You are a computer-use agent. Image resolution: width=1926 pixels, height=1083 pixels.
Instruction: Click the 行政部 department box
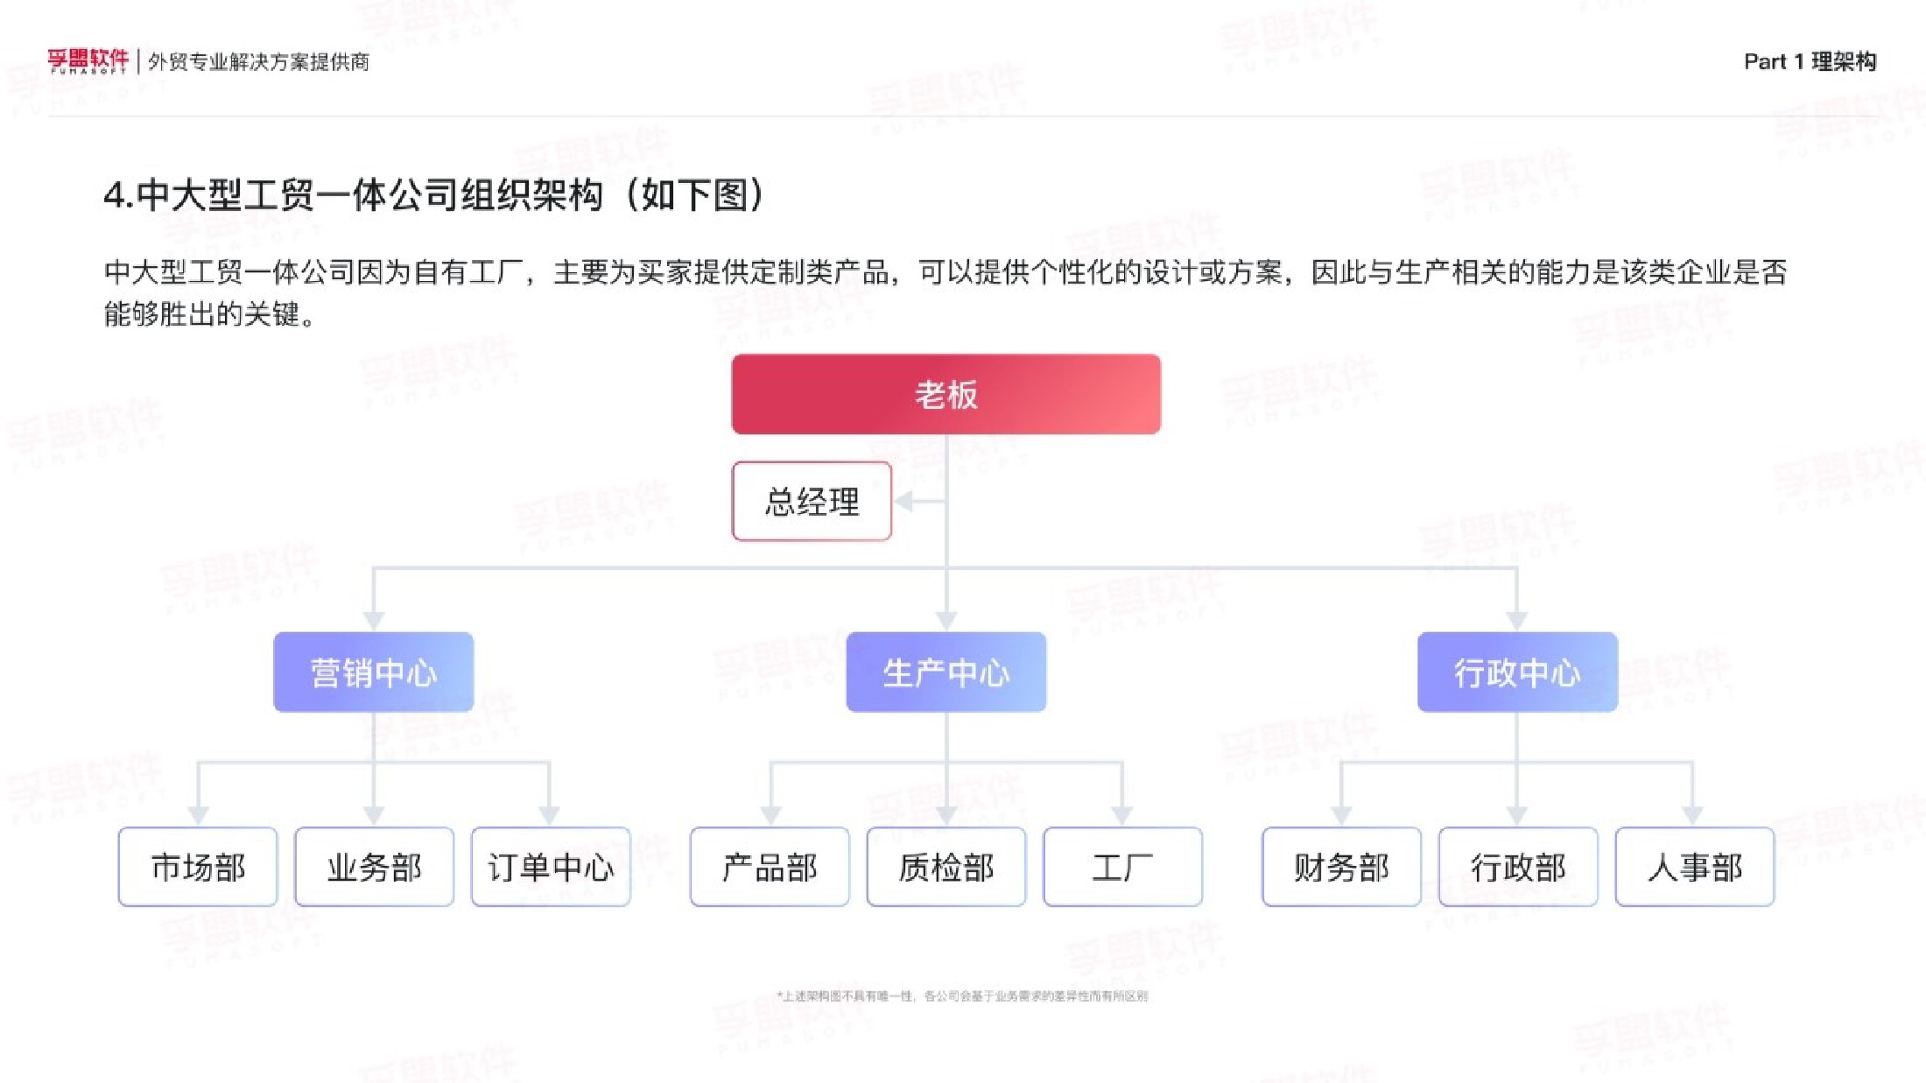(1518, 867)
